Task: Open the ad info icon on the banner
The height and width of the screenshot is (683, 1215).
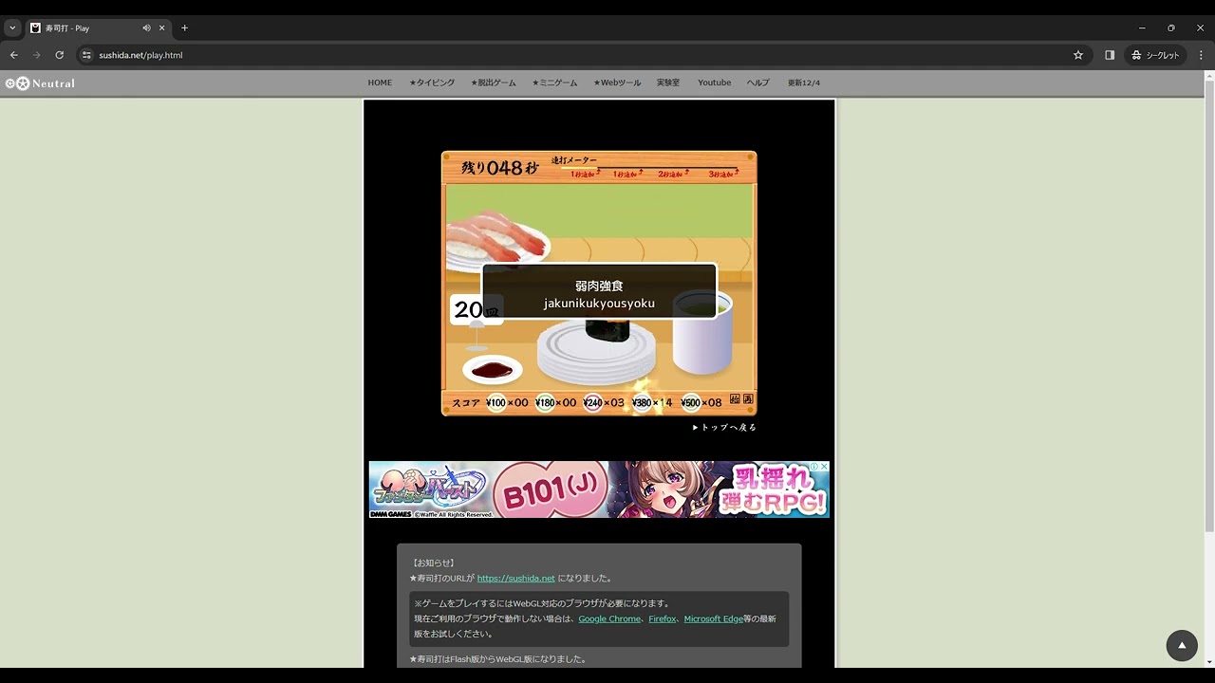Action: click(814, 467)
